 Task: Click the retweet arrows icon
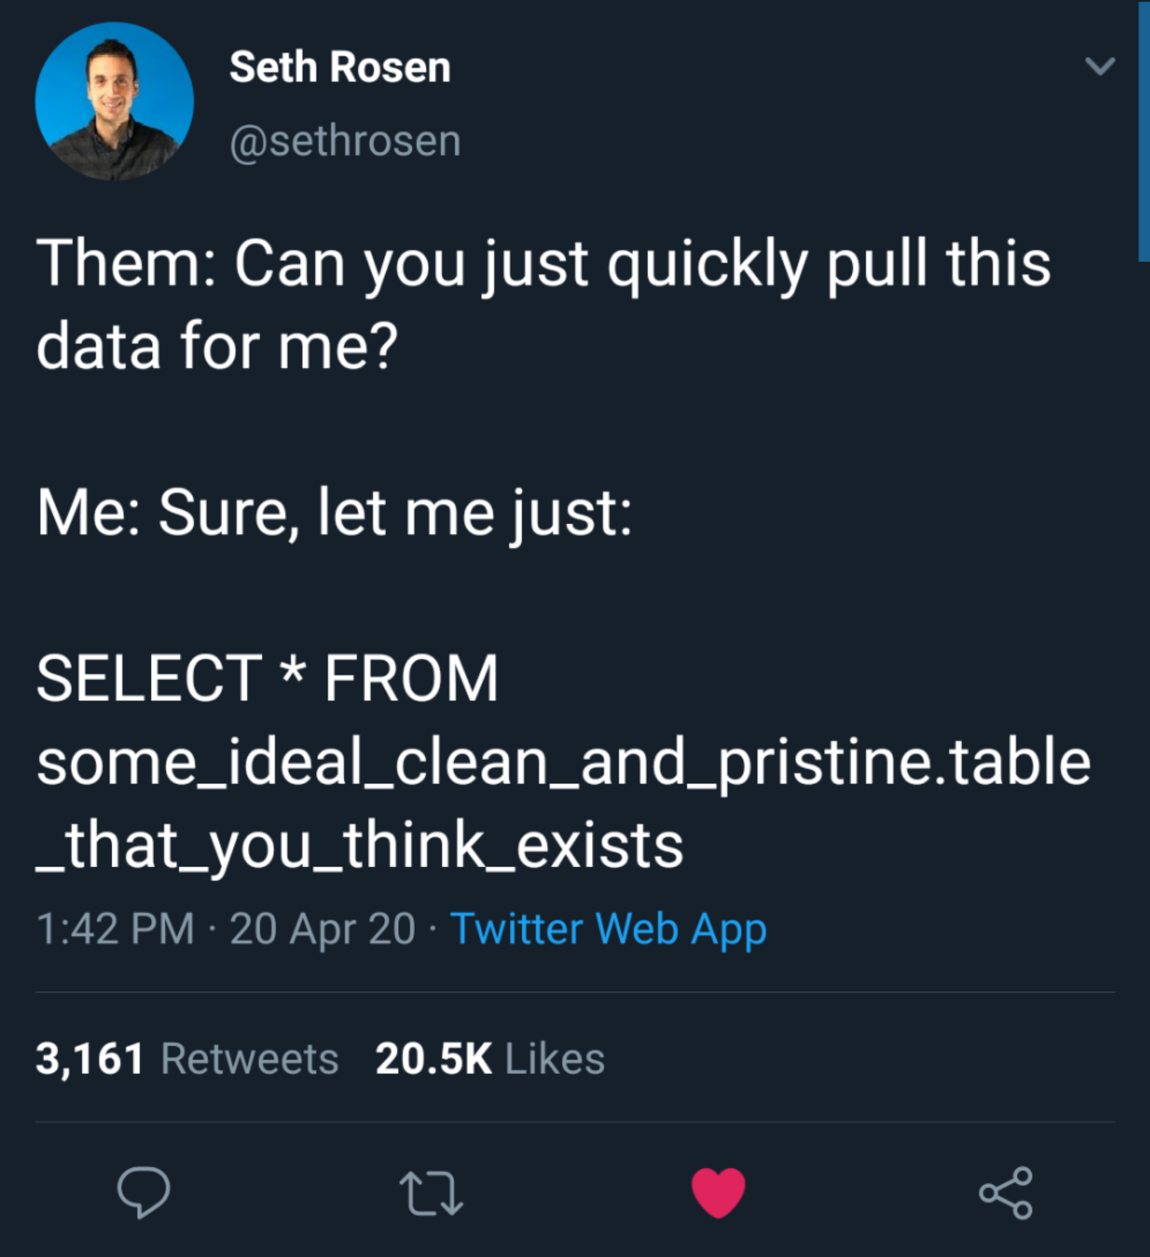pos(431,1193)
